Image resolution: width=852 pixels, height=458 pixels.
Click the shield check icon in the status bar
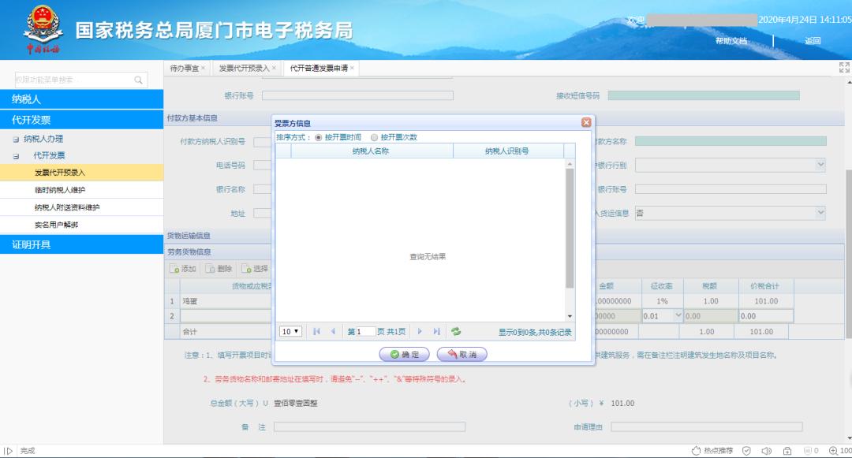[x=746, y=449]
